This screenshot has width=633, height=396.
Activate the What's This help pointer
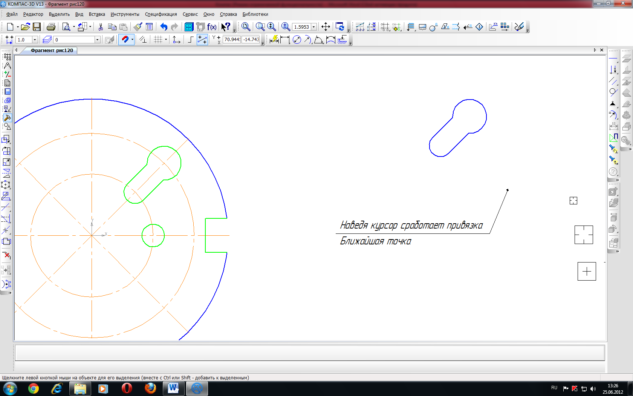point(226,27)
